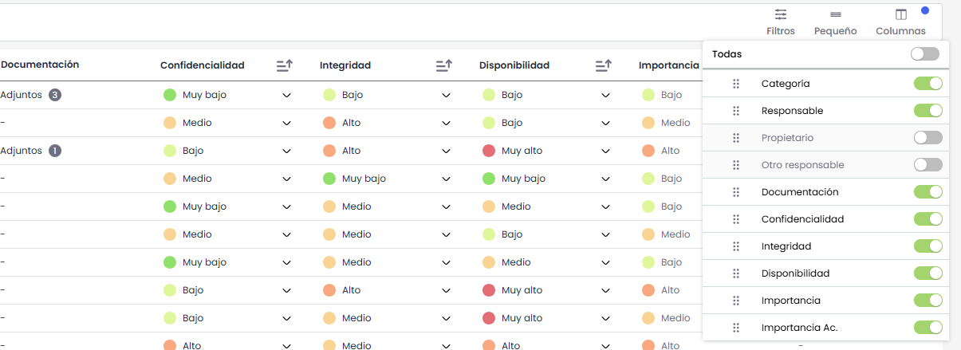Viewport: 961px width, 350px height.
Task: Click the Pequeño row density icon
Action: click(x=835, y=14)
